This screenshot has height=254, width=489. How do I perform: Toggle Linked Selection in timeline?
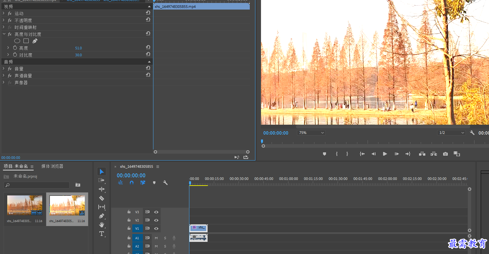click(143, 183)
